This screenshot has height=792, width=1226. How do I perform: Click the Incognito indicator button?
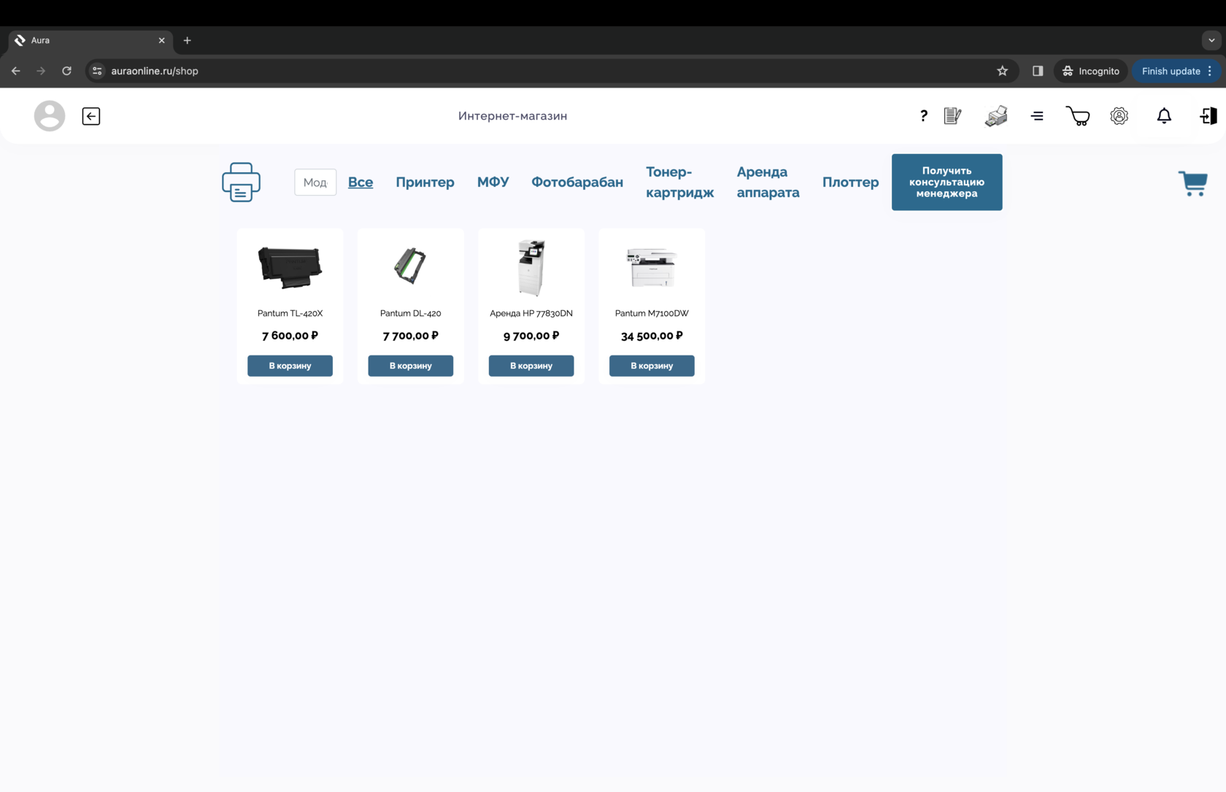1091,71
